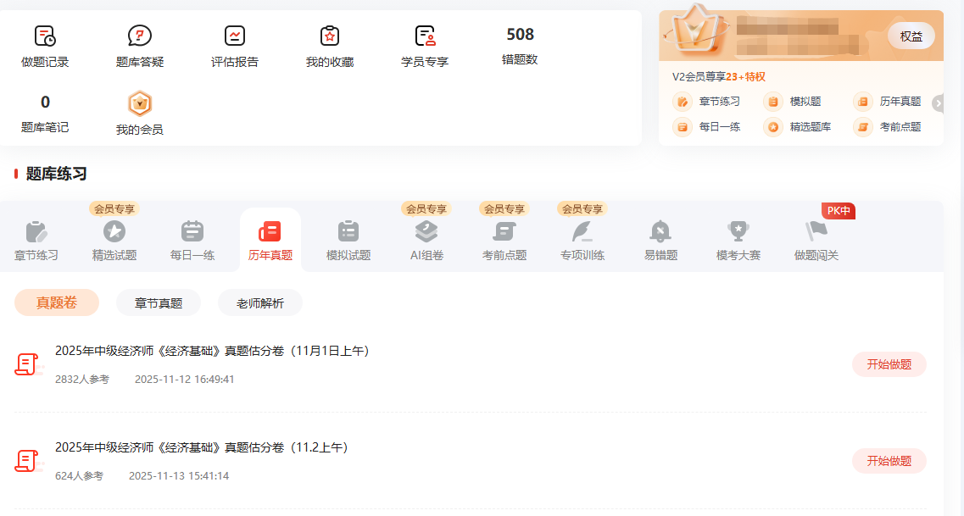Open 我的收藏 favorites icon
The height and width of the screenshot is (516, 964).
[x=330, y=36]
